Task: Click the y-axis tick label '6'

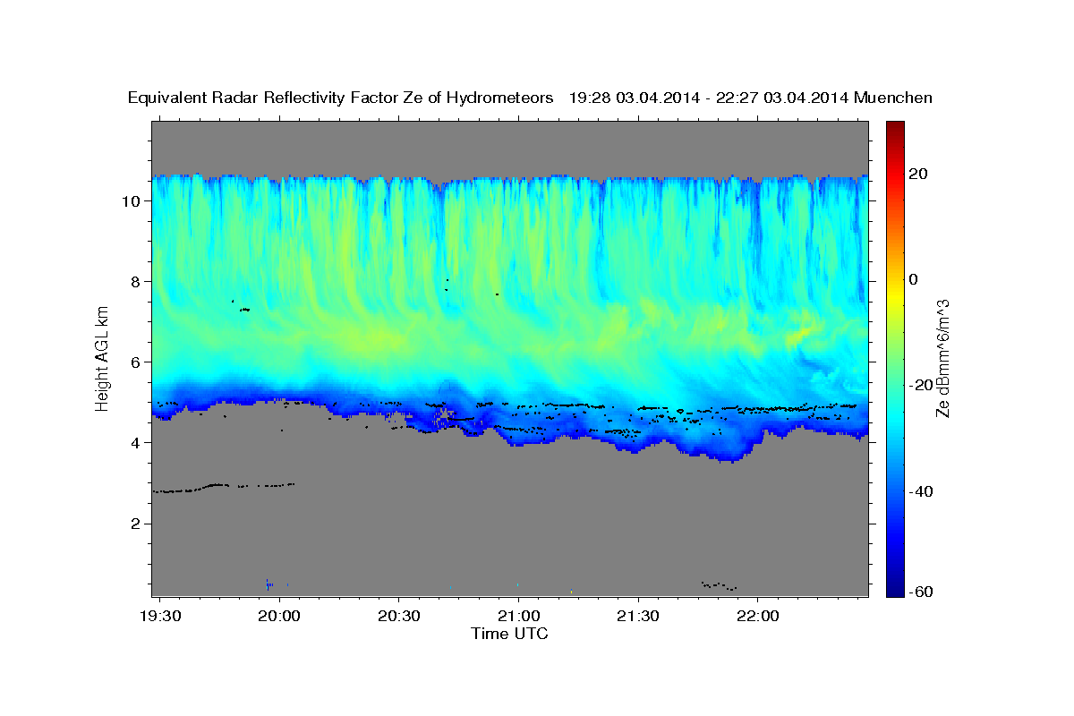Action: click(x=134, y=362)
